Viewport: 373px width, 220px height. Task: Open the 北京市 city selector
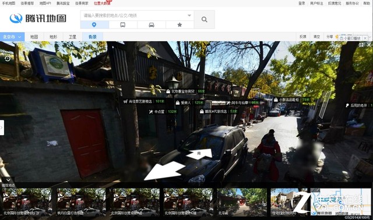[12, 37]
